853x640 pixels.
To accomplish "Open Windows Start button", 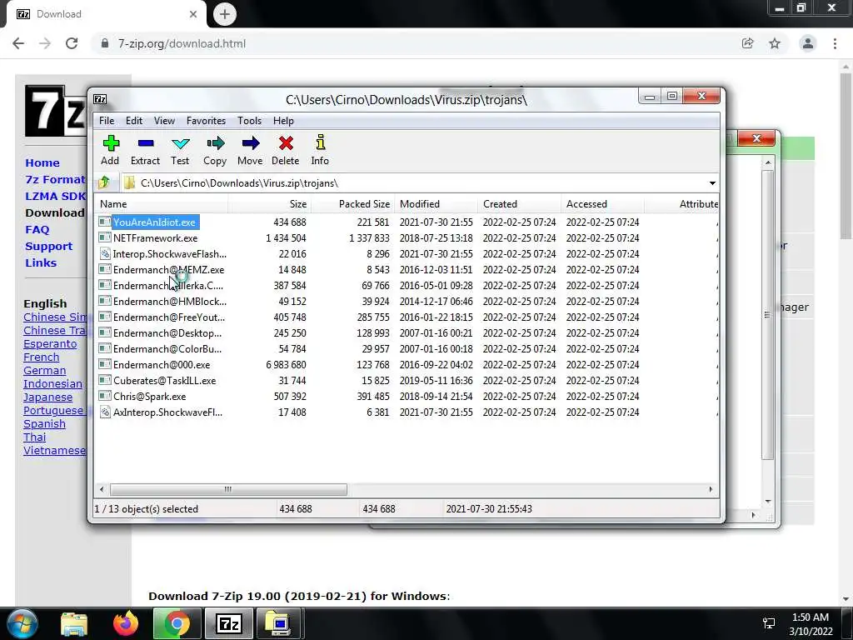I will click(x=22, y=623).
